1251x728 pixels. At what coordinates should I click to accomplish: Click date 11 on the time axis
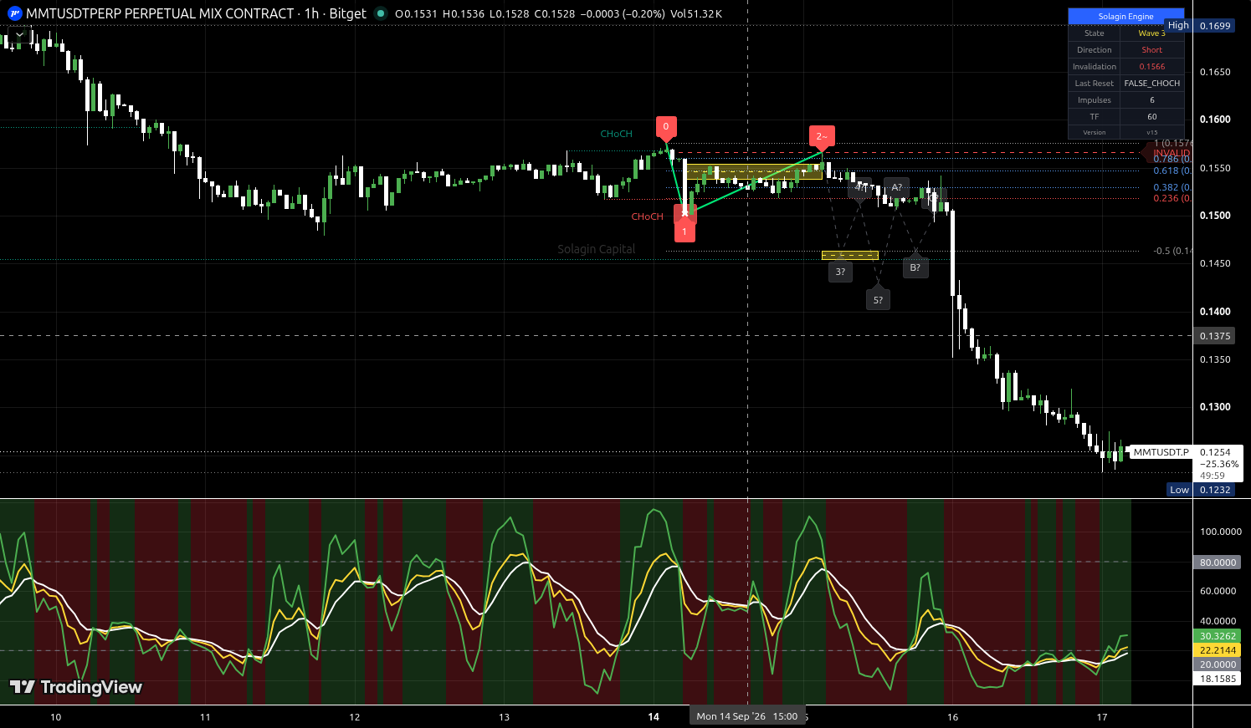(205, 717)
